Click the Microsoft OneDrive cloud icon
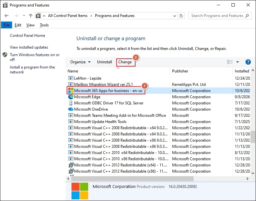Viewport: 256px width, 201px height. pos(71,109)
